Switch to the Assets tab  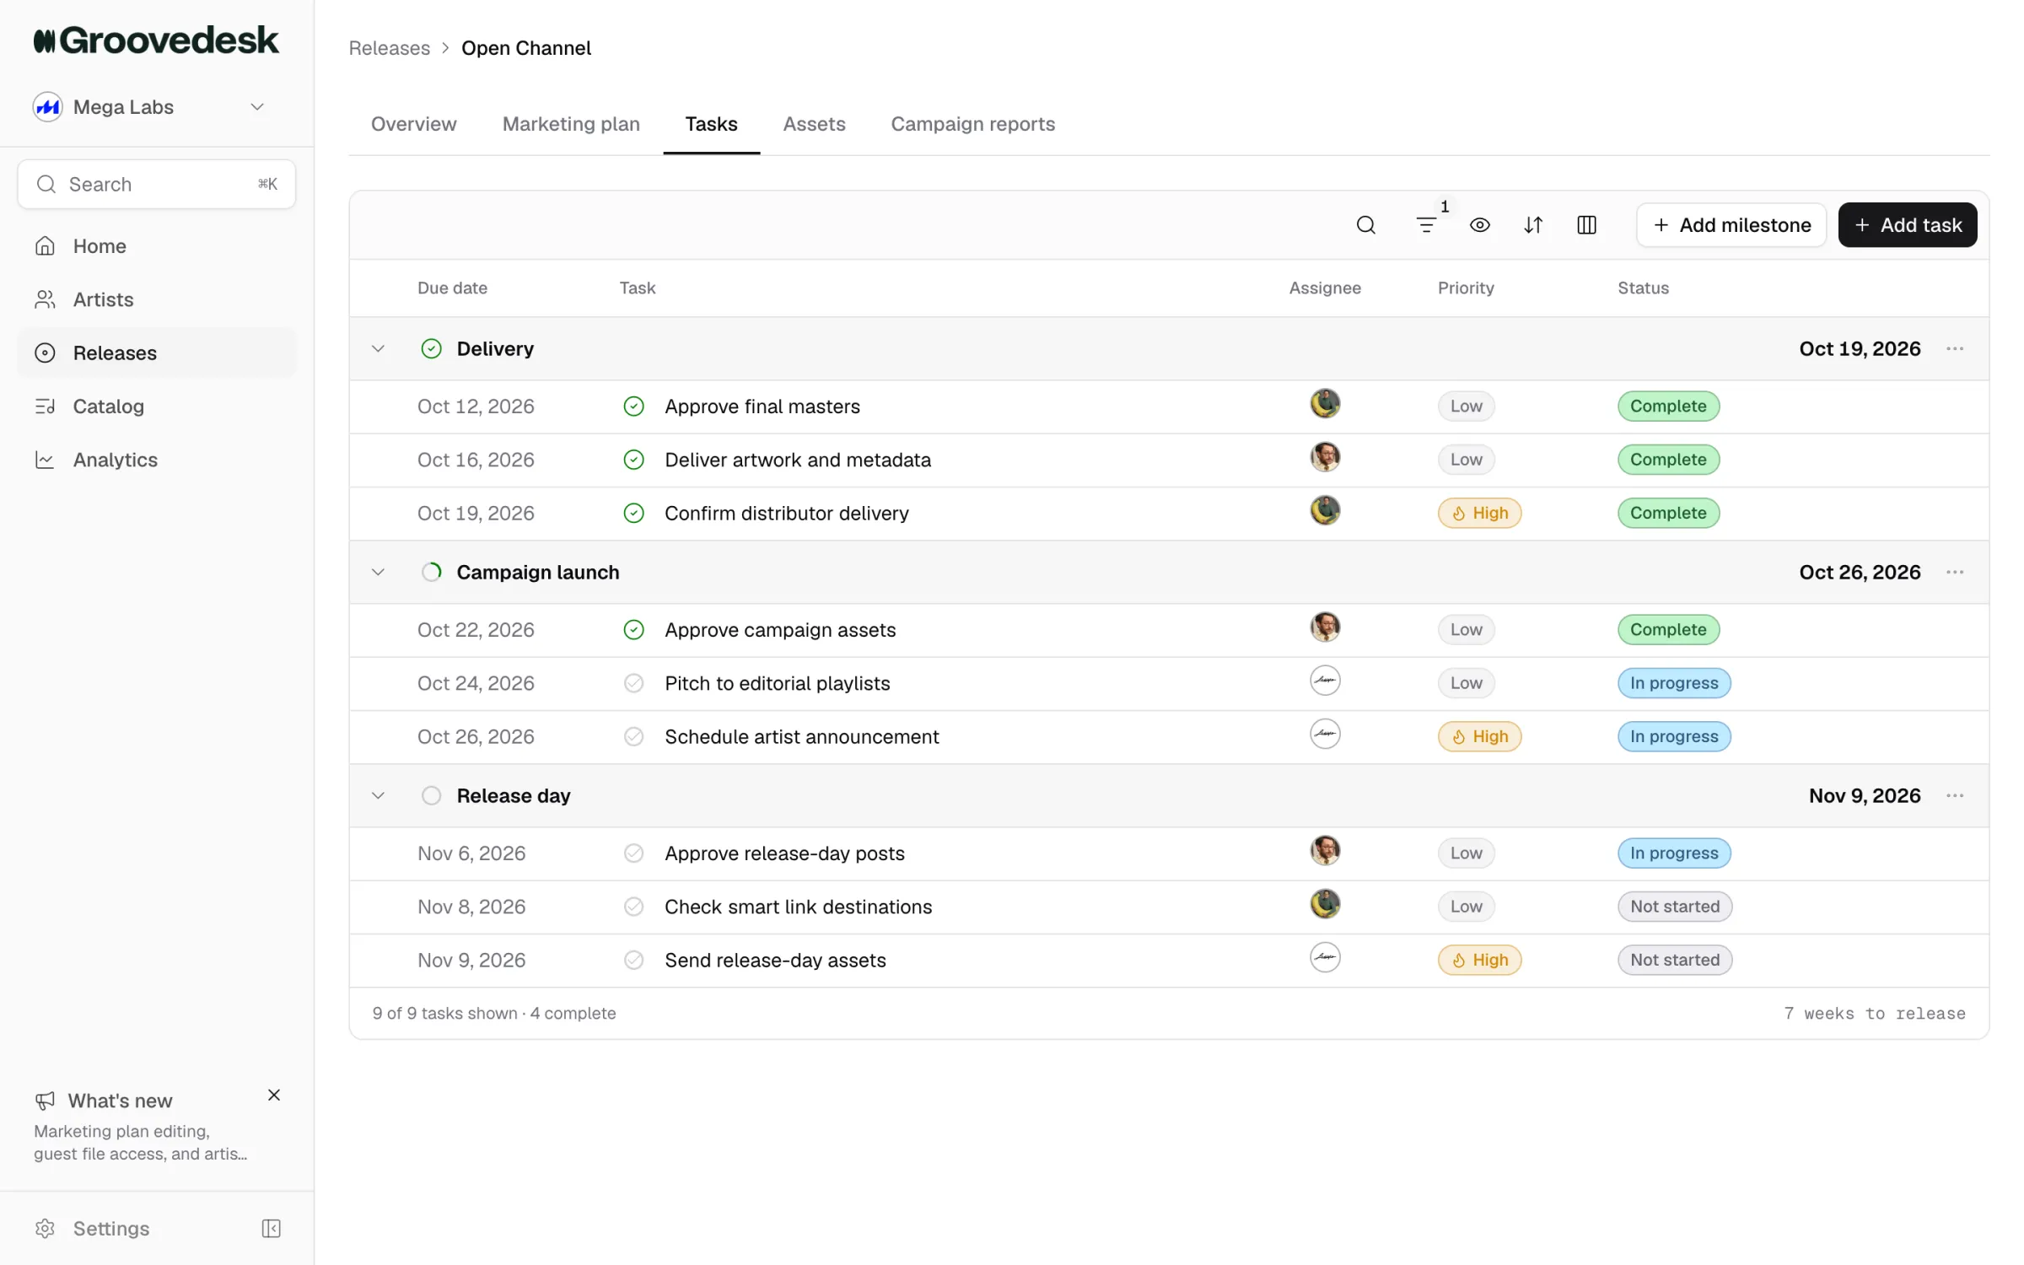click(x=814, y=124)
